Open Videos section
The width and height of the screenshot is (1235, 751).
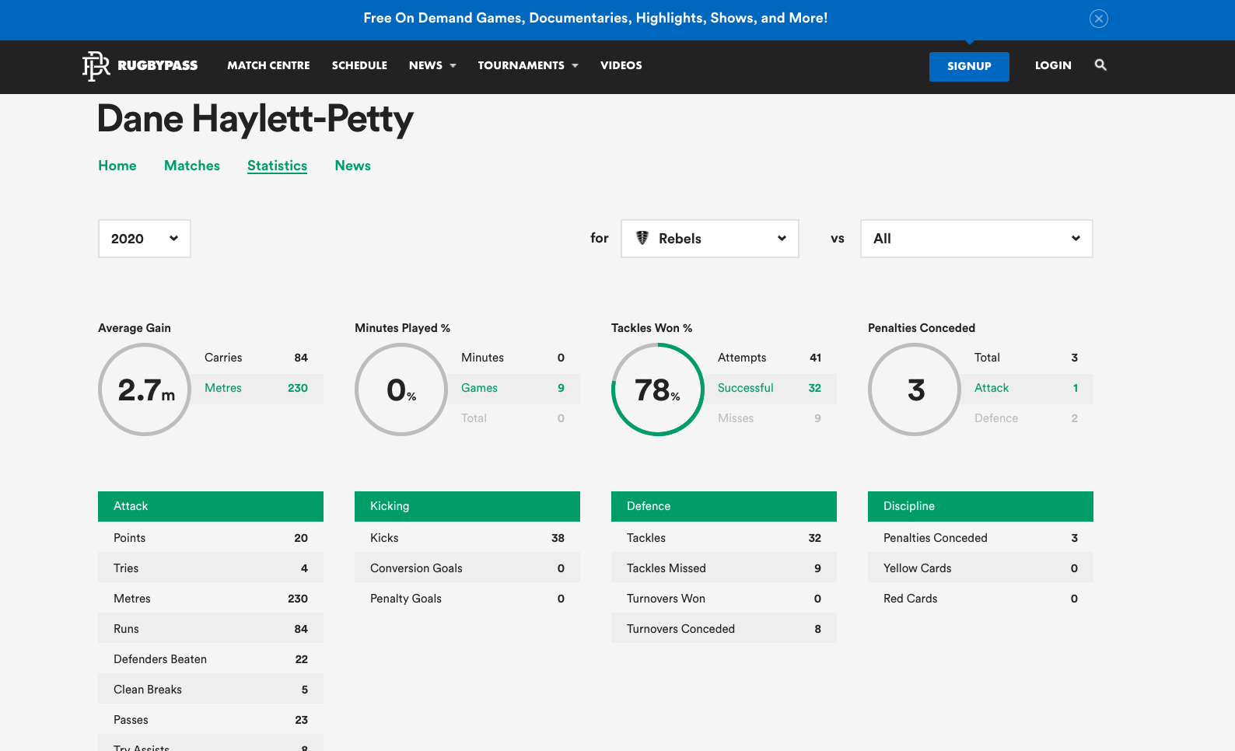(x=621, y=65)
